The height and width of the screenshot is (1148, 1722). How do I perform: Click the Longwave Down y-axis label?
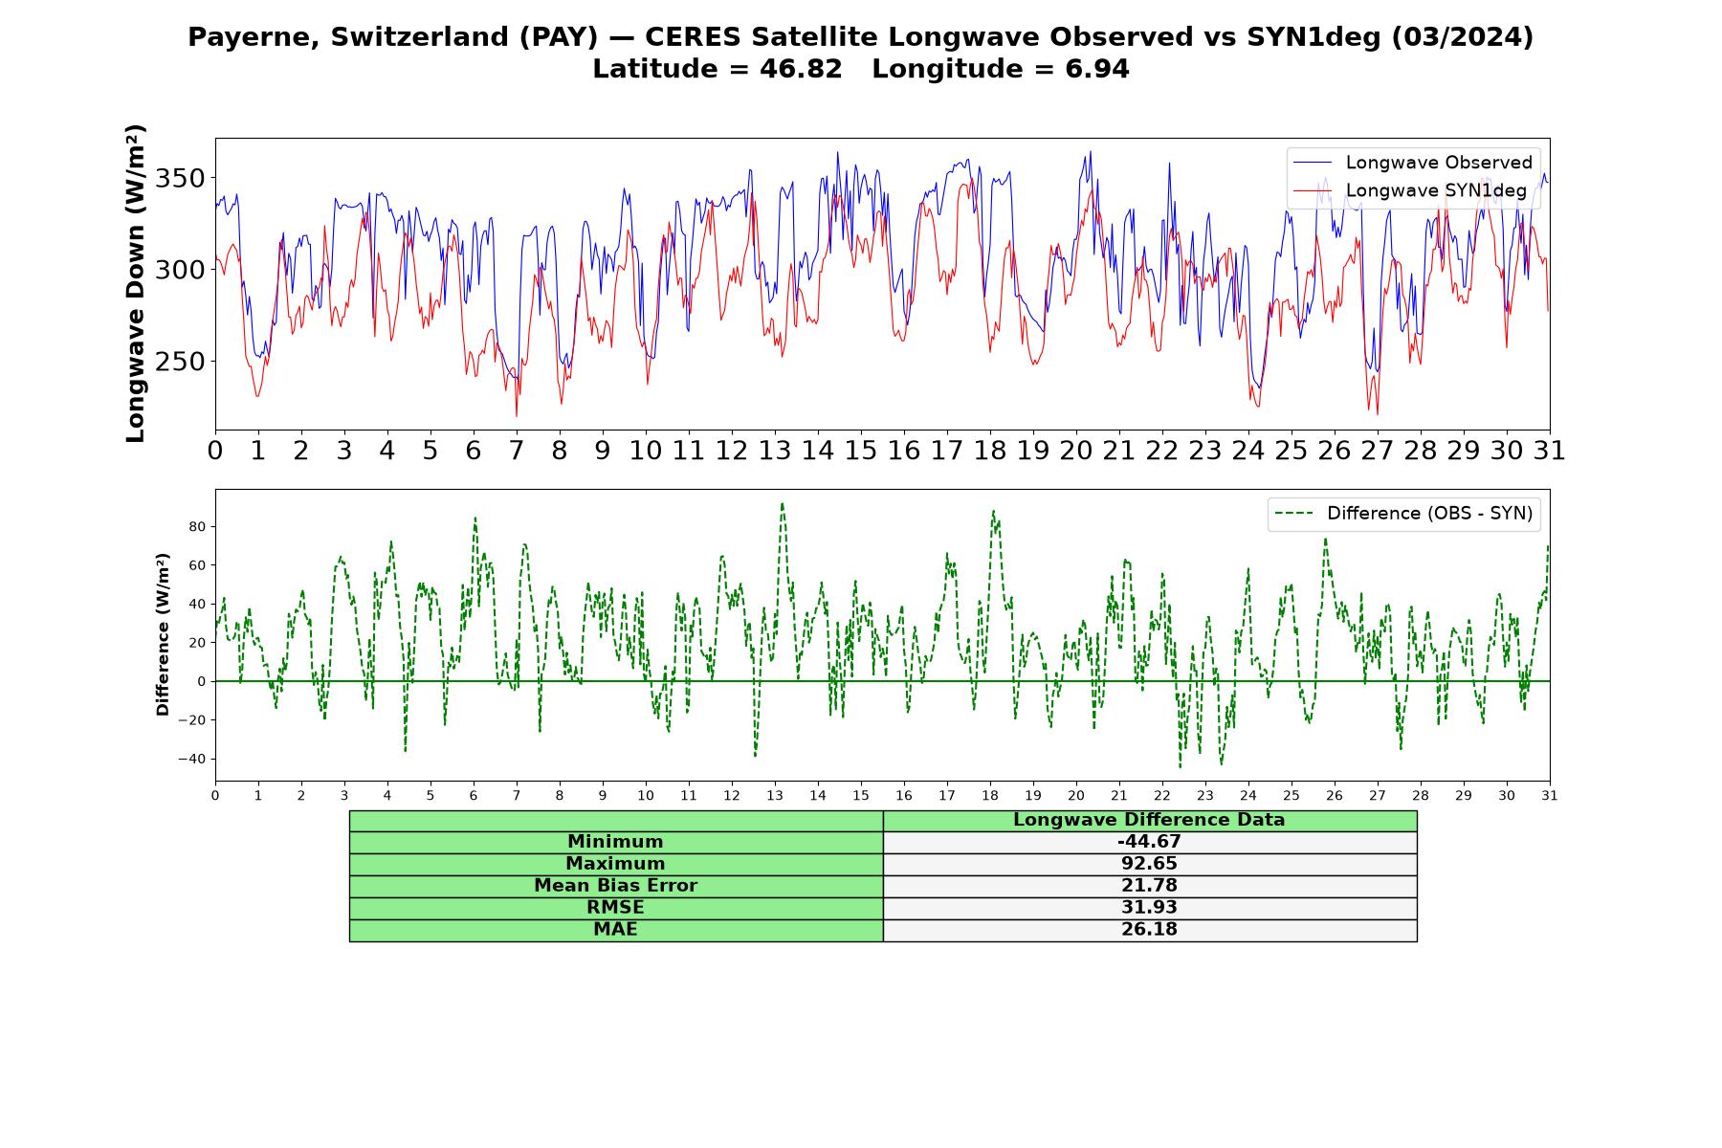click(136, 284)
